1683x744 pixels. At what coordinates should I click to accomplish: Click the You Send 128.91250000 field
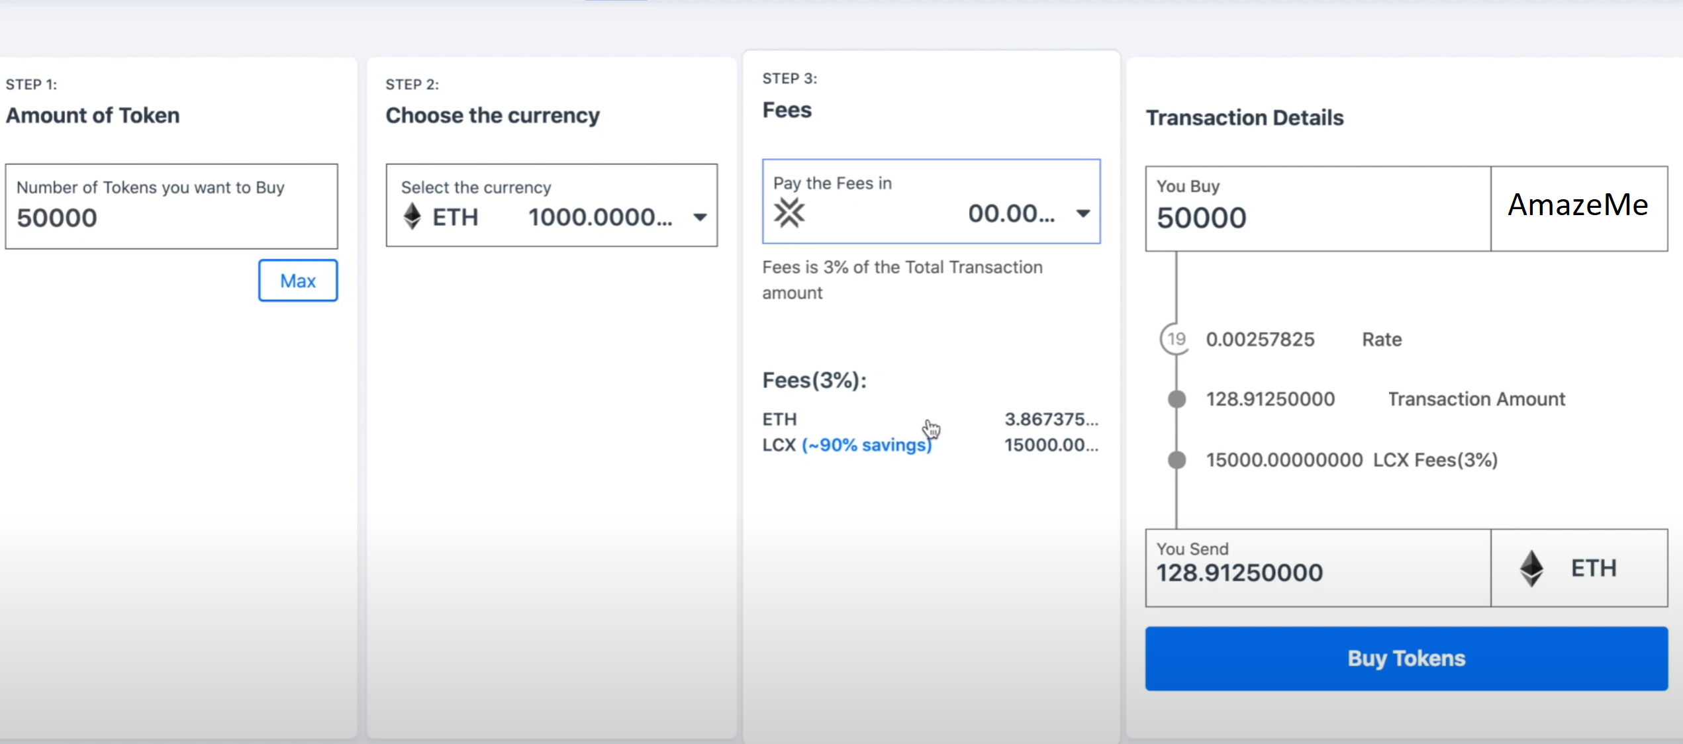point(1318,568)
